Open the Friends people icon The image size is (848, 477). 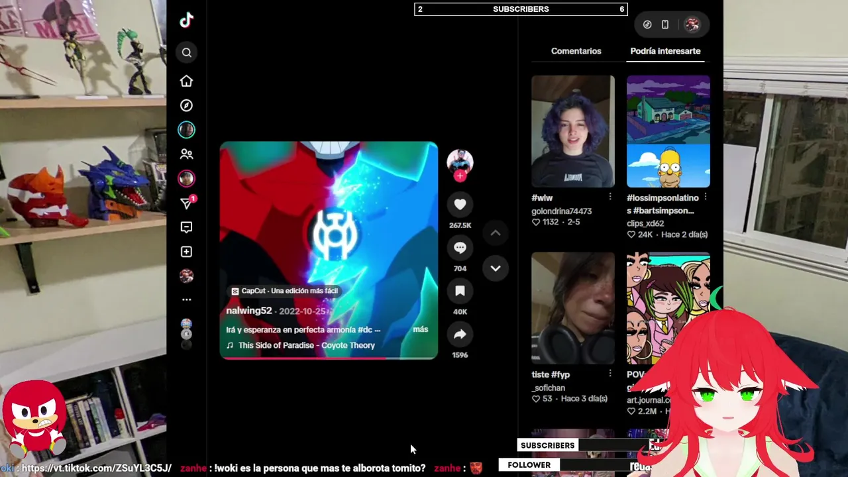[186, 154]
